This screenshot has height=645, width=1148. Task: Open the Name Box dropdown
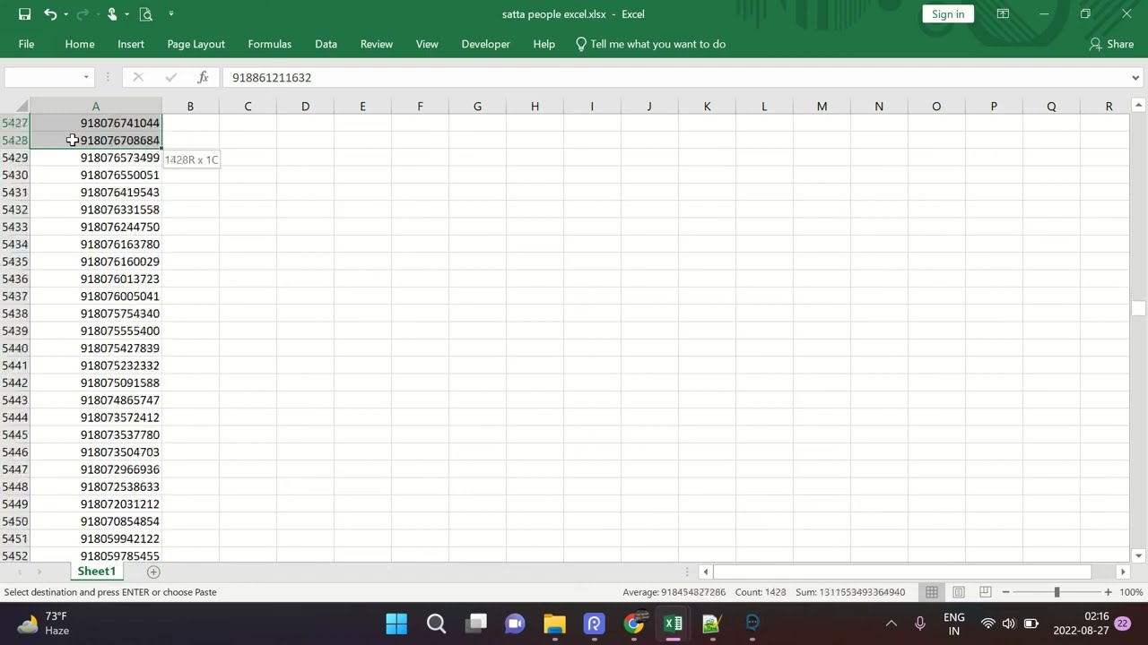(86, 78)
